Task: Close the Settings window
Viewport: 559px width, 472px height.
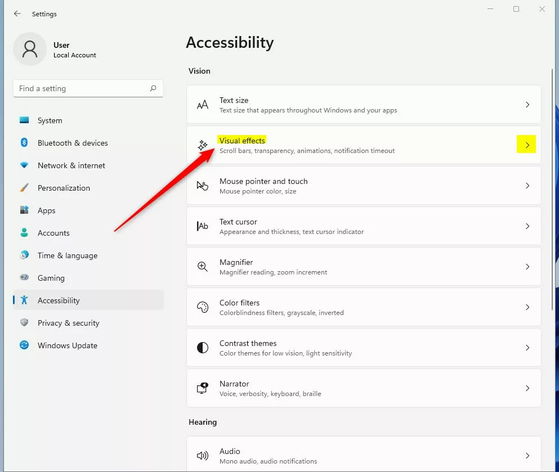Action: [542, 9]
